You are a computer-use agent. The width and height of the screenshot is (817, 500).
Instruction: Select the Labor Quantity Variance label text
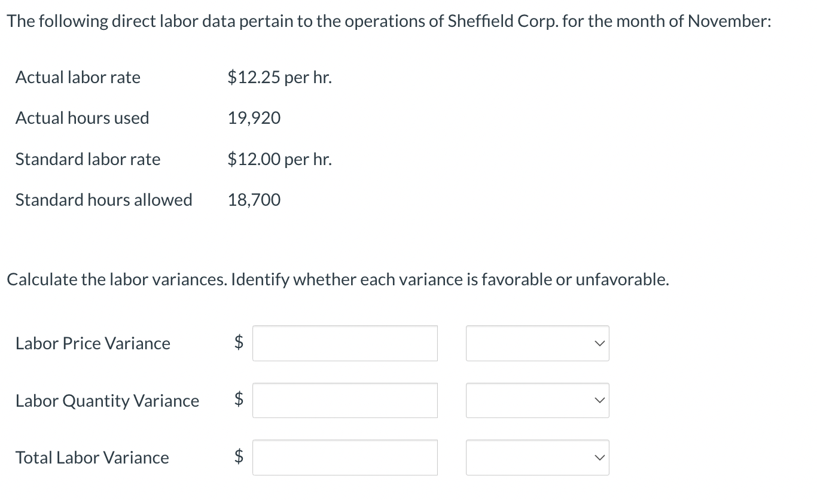pos(107,401)
